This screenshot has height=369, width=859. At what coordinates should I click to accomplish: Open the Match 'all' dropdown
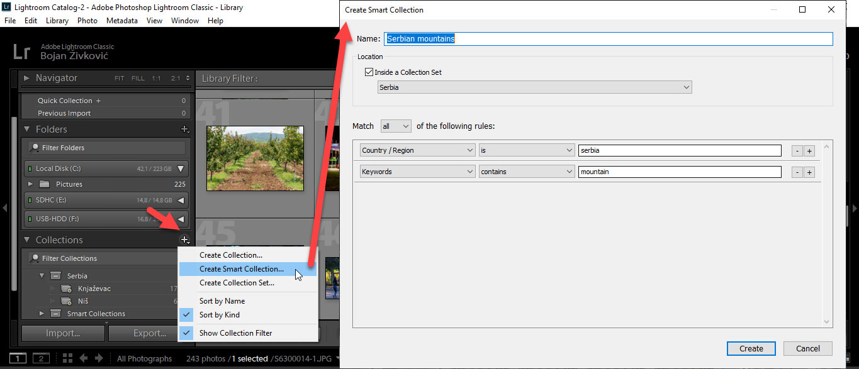(395, 126)
